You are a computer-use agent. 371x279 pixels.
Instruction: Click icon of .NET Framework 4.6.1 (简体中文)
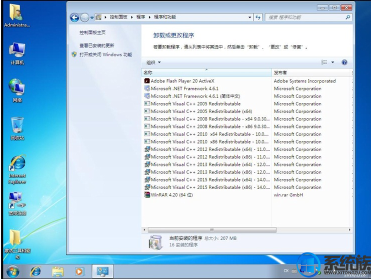[147, 96]
